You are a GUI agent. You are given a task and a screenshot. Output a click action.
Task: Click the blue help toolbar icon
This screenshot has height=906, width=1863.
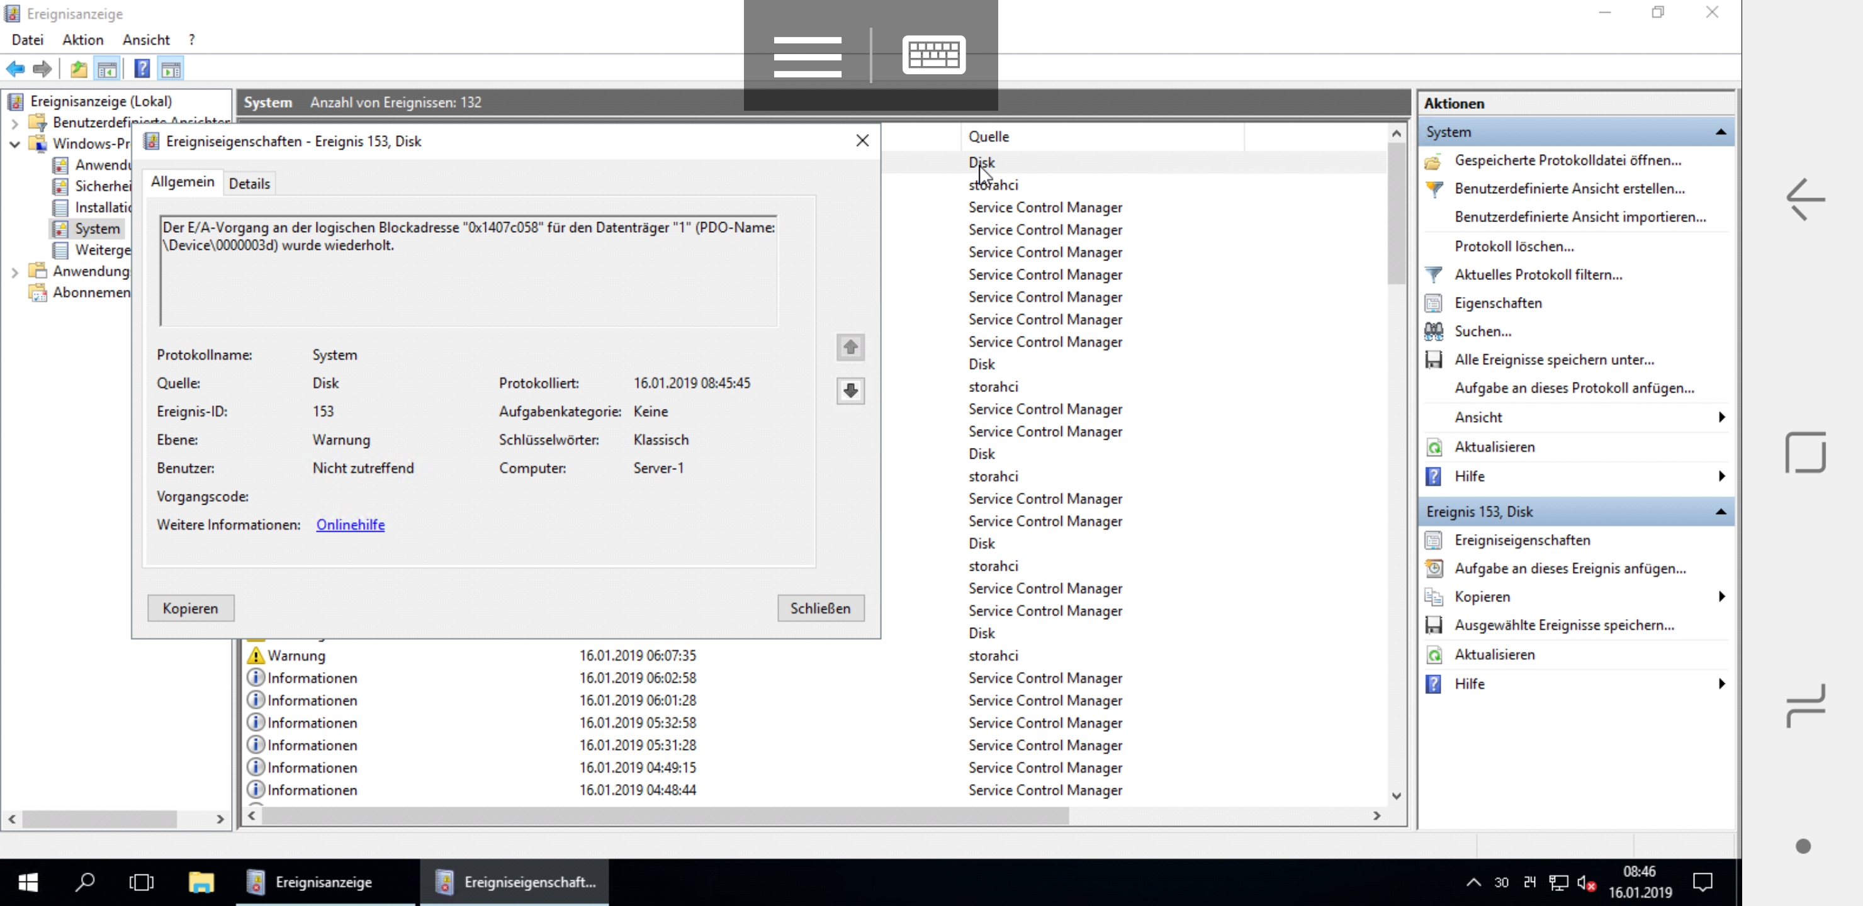click(142, 69)
